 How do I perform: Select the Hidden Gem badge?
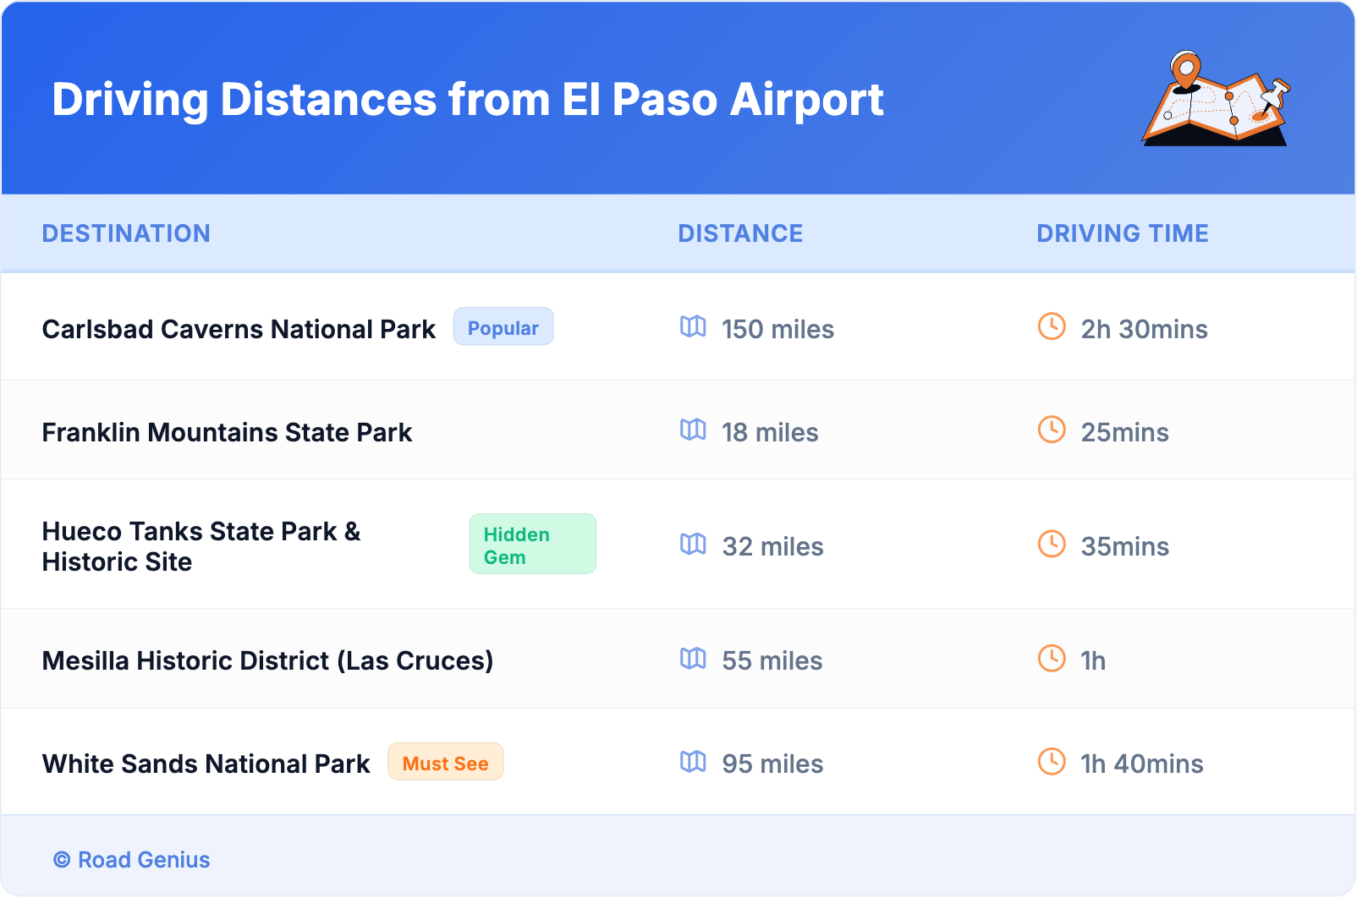tap(532, 545)
